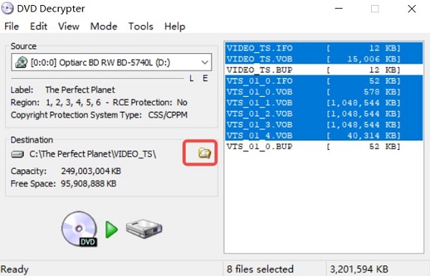Minimize the DVD Decrypter window
Screen dimensions: 430x276
[339, 9]
